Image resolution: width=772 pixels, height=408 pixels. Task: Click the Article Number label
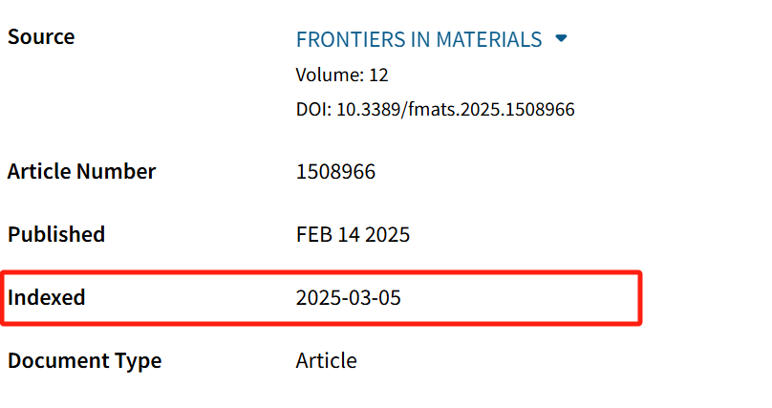pos(82,171)
